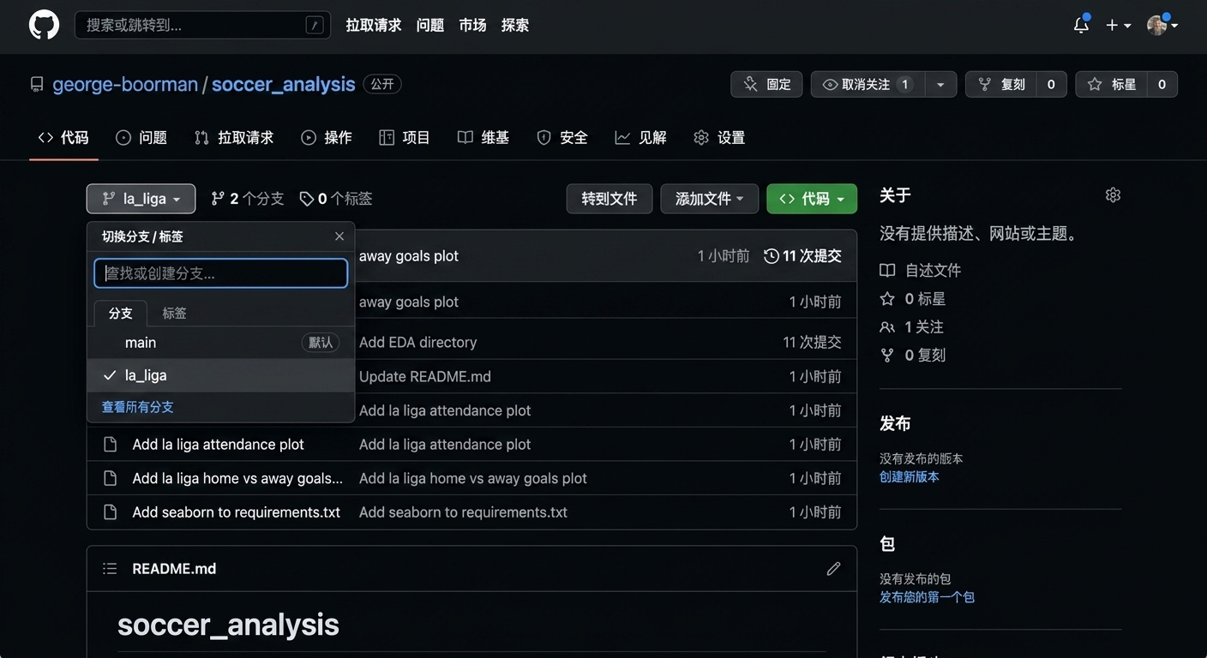Open README outline list icon
Viewport: 1207px width, 658px height.
[110, 569]
